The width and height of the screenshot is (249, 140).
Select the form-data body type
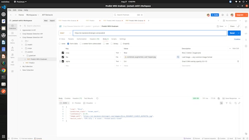[68, 43]
